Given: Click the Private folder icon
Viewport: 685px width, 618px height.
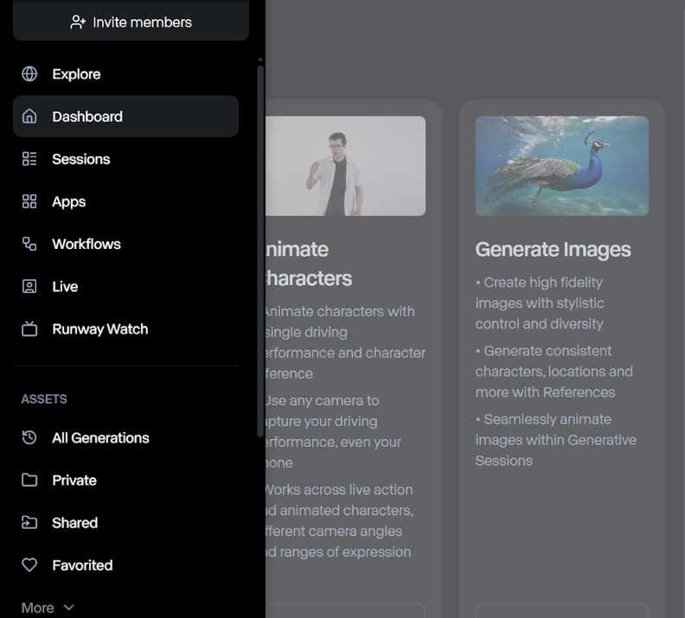Looking at the screenshot, I should 29,481.
